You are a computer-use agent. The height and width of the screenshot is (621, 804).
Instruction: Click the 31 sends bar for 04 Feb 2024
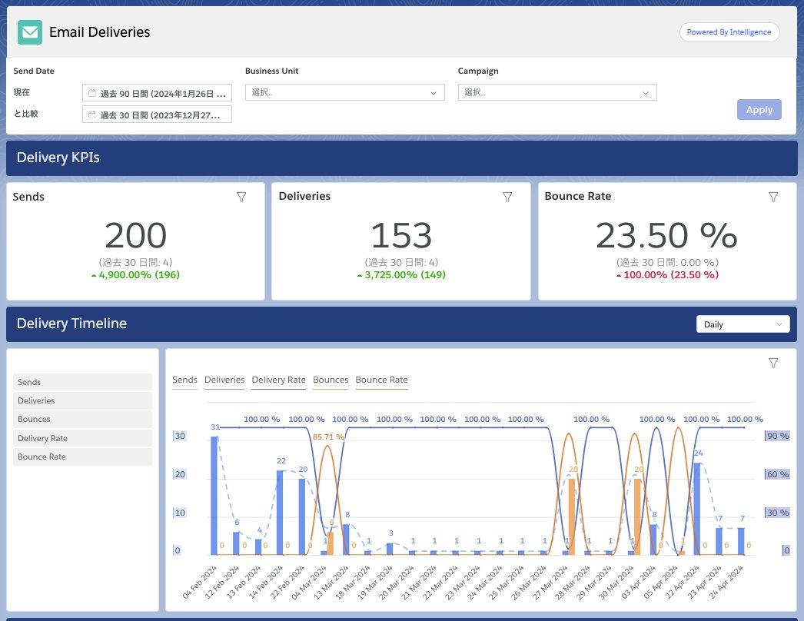coord(214,496)
